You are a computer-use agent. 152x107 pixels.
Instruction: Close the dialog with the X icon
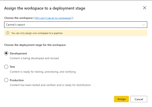click(x=144, y=8)
